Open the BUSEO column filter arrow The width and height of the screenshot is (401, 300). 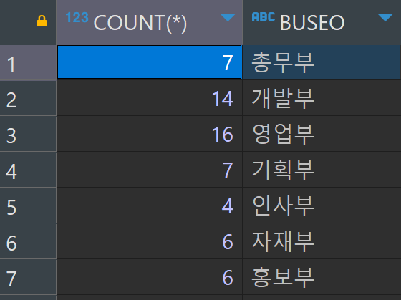[x=385, y=17]
